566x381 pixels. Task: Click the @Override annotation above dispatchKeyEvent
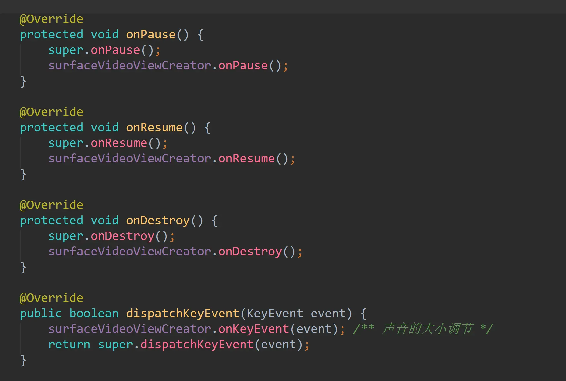52,298
